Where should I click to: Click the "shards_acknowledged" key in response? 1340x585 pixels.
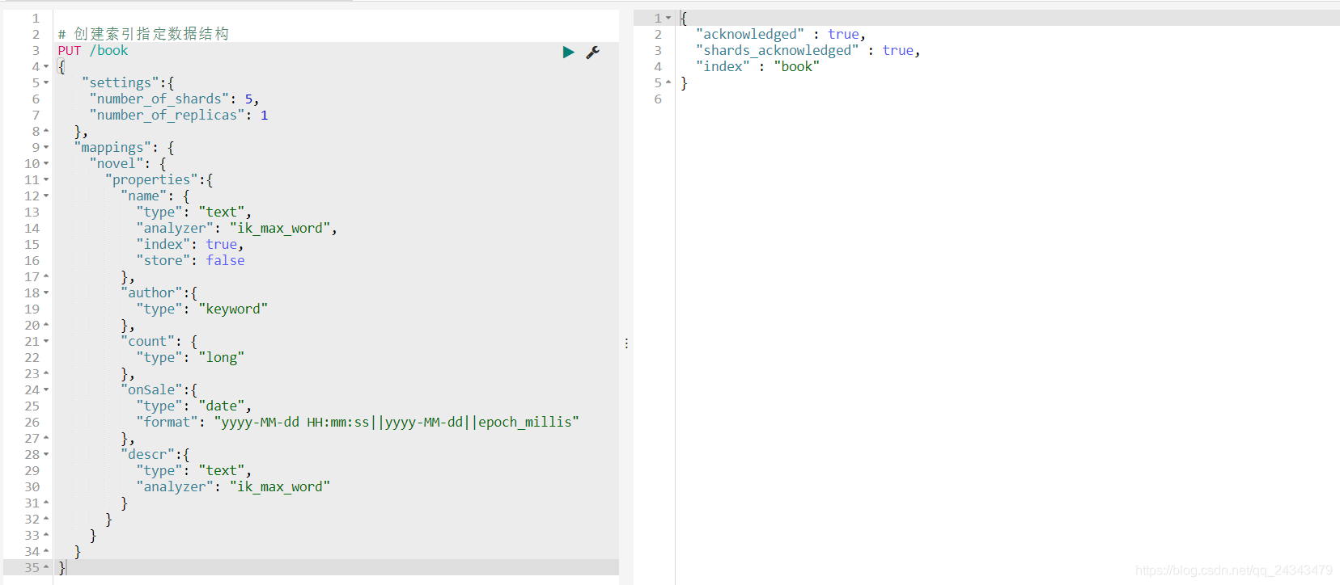click(x=778, y=50)
